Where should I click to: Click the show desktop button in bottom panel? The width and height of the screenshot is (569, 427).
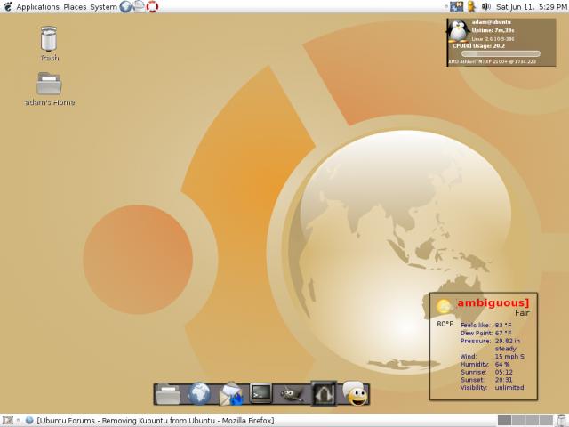point(7,420)
